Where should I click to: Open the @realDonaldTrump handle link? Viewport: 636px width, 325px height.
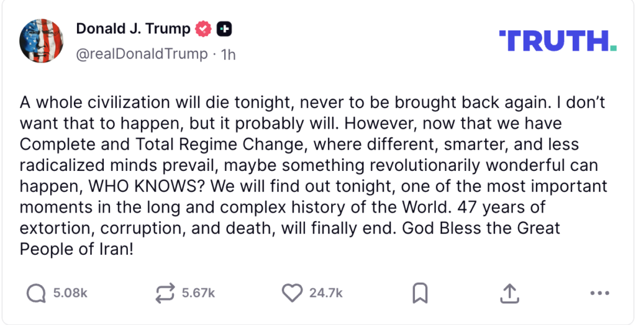[x=142, y=54]
